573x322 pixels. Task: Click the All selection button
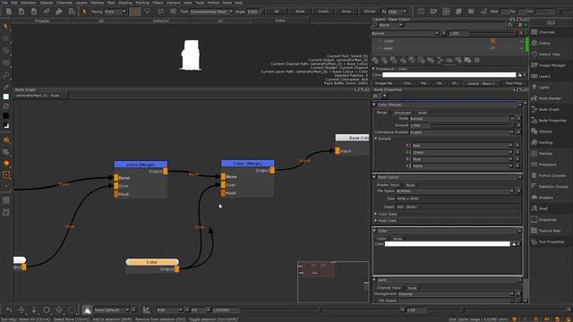(x=277, y=12)
